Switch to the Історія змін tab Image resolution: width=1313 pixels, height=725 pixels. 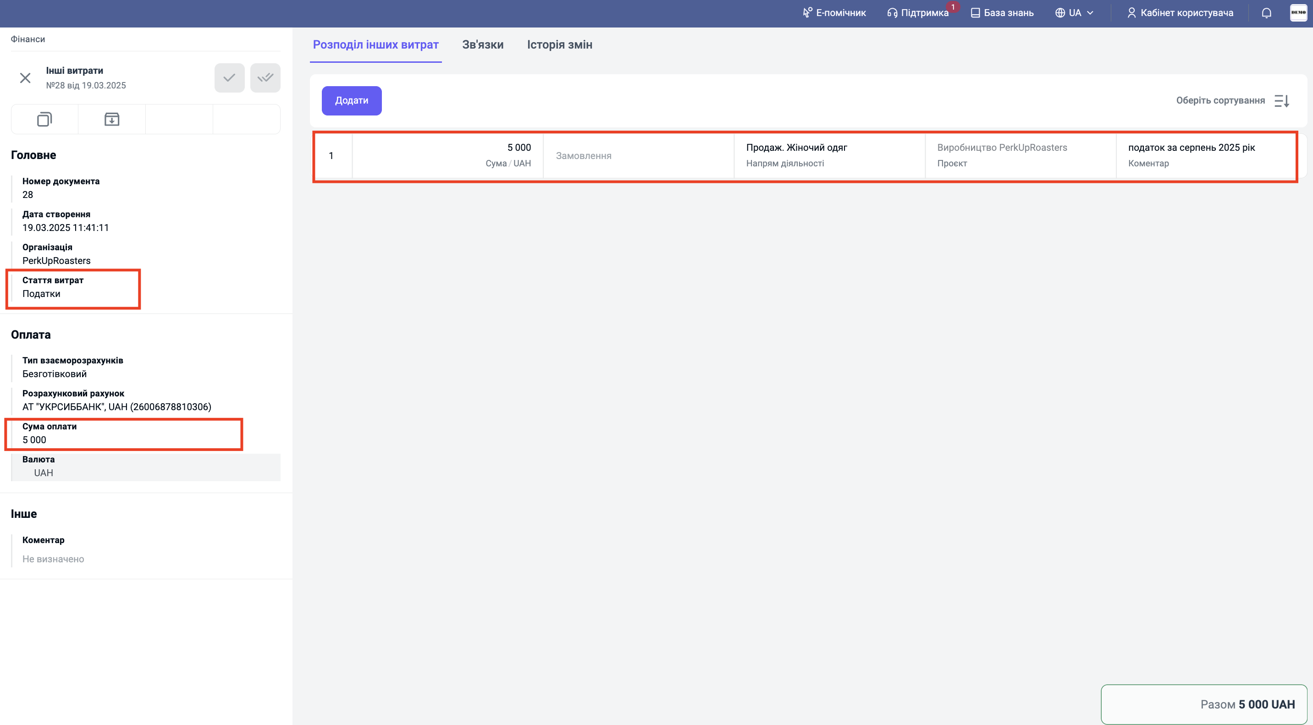click(x=559, y=45)
